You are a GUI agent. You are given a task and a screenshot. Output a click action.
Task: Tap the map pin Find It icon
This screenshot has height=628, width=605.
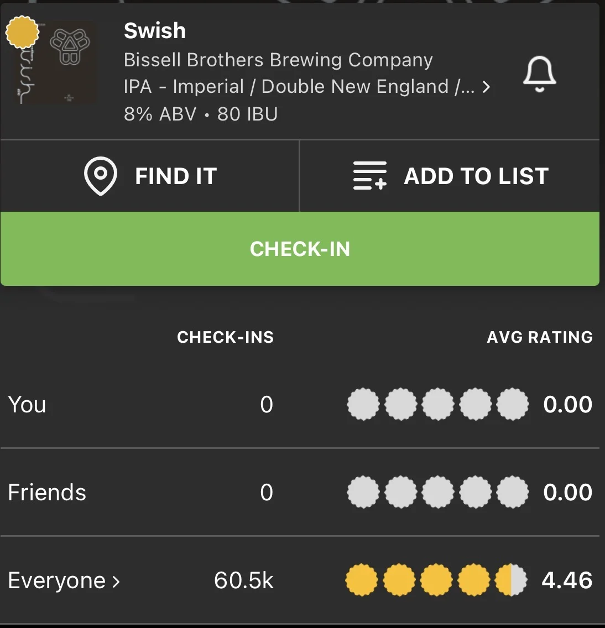coord(101,176)
